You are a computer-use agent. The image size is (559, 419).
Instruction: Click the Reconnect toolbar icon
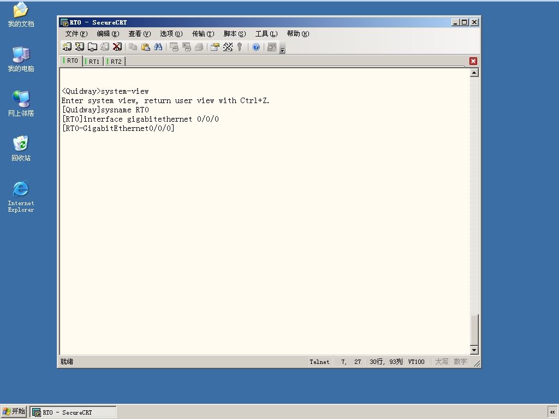[104, 47]
